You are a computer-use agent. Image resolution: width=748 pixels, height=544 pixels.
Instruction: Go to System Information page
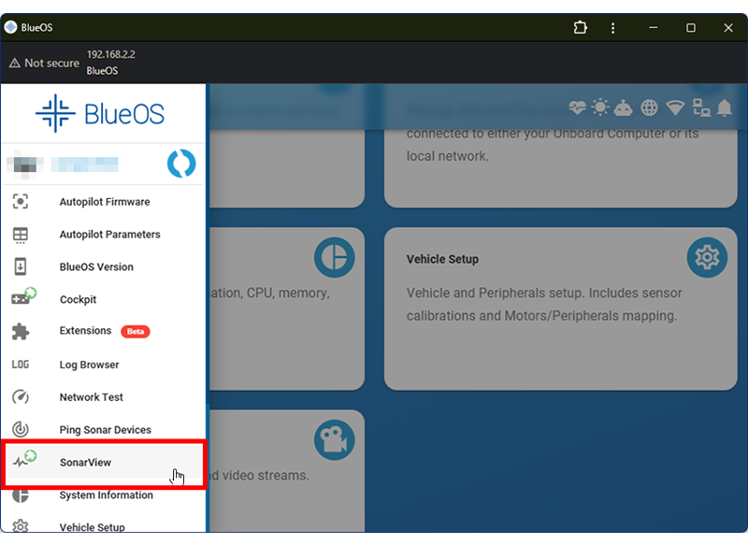pyautogui.click(x=104, y=494)
